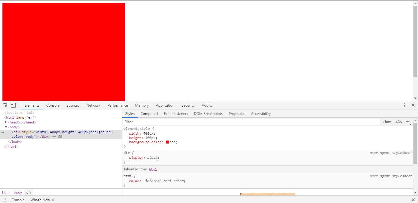Click the red square on the page
This screenshot has width=418, height=203.
click(x=64, y=52)
